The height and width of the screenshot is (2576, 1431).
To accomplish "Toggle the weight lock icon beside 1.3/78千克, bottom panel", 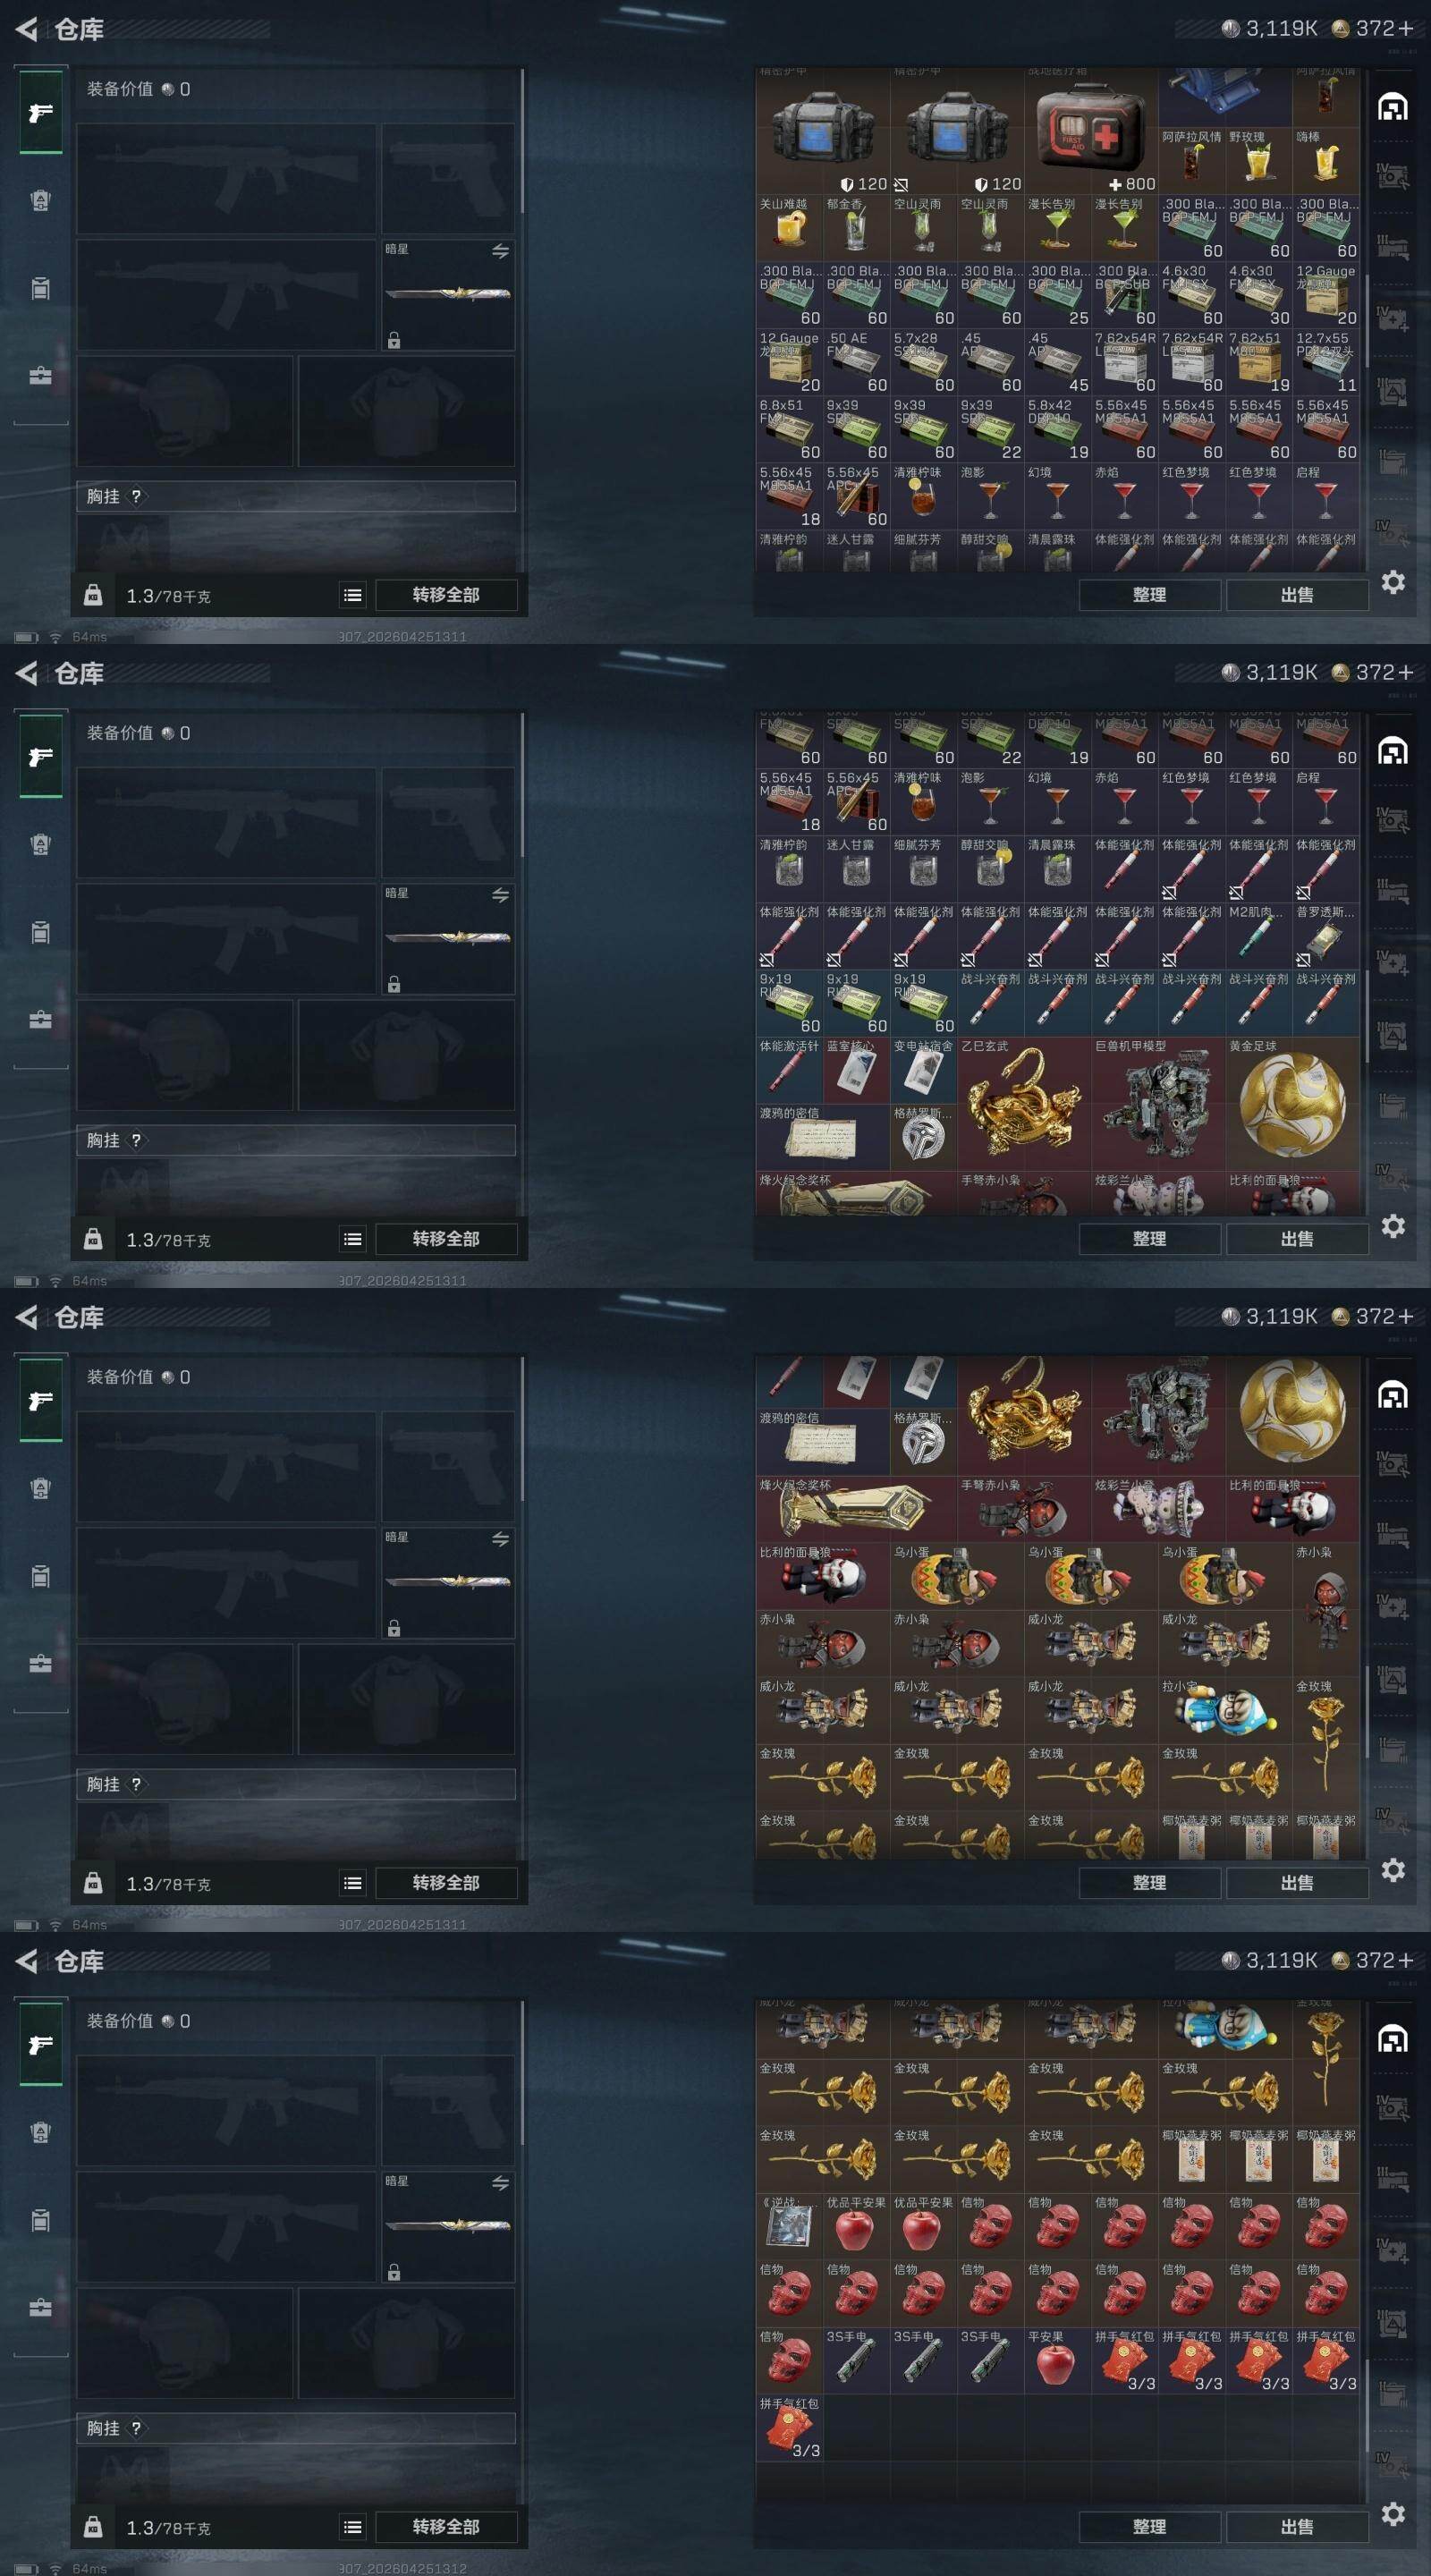I will 93,2527.
